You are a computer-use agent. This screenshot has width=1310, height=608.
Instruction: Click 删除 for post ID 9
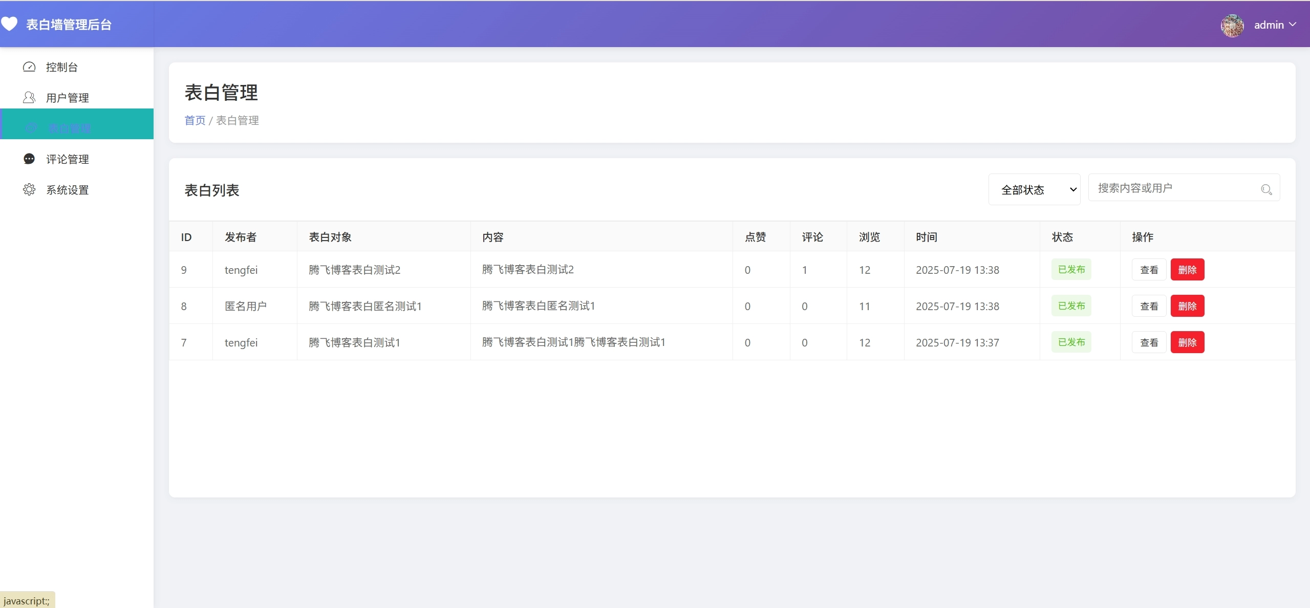coord(1187,270)
